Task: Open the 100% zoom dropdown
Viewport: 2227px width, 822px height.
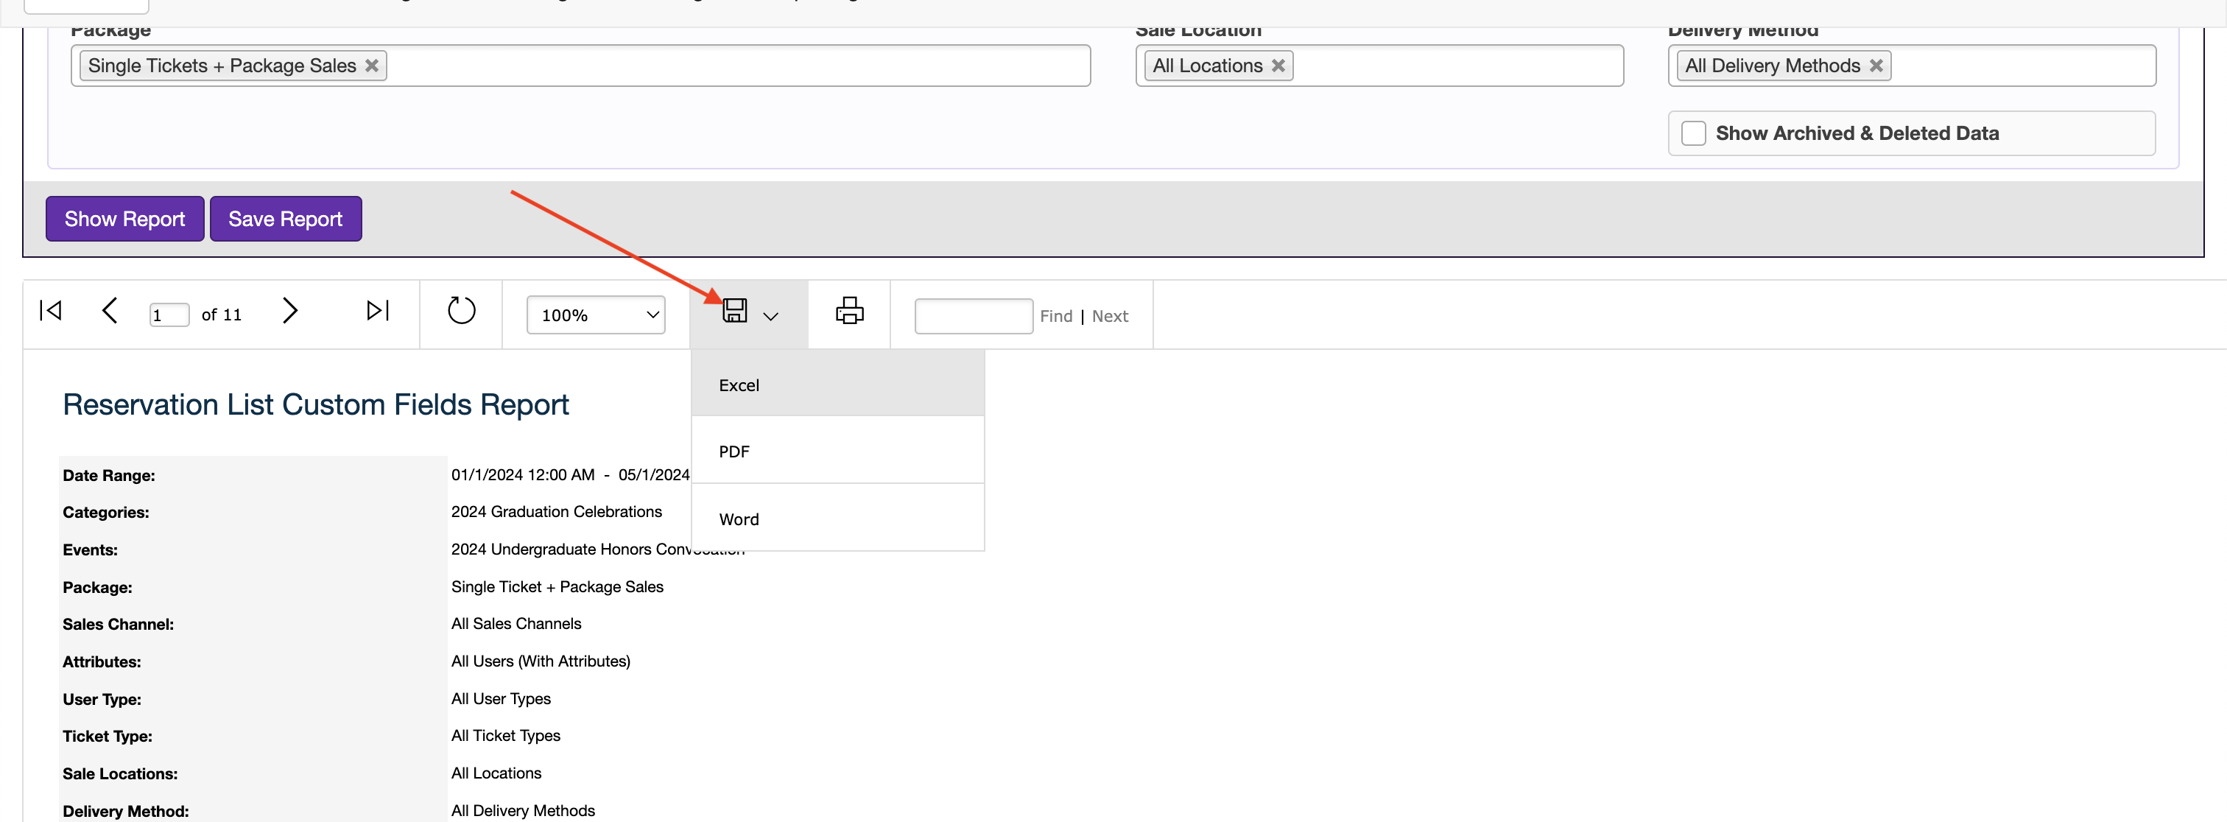Action: (596, 315)
